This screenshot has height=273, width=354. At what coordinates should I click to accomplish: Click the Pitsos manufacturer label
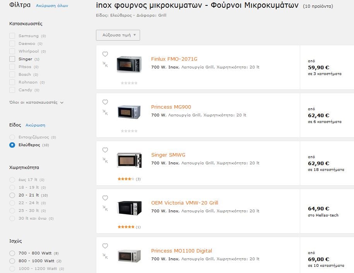pyautogui.click(x=25, y=67)
